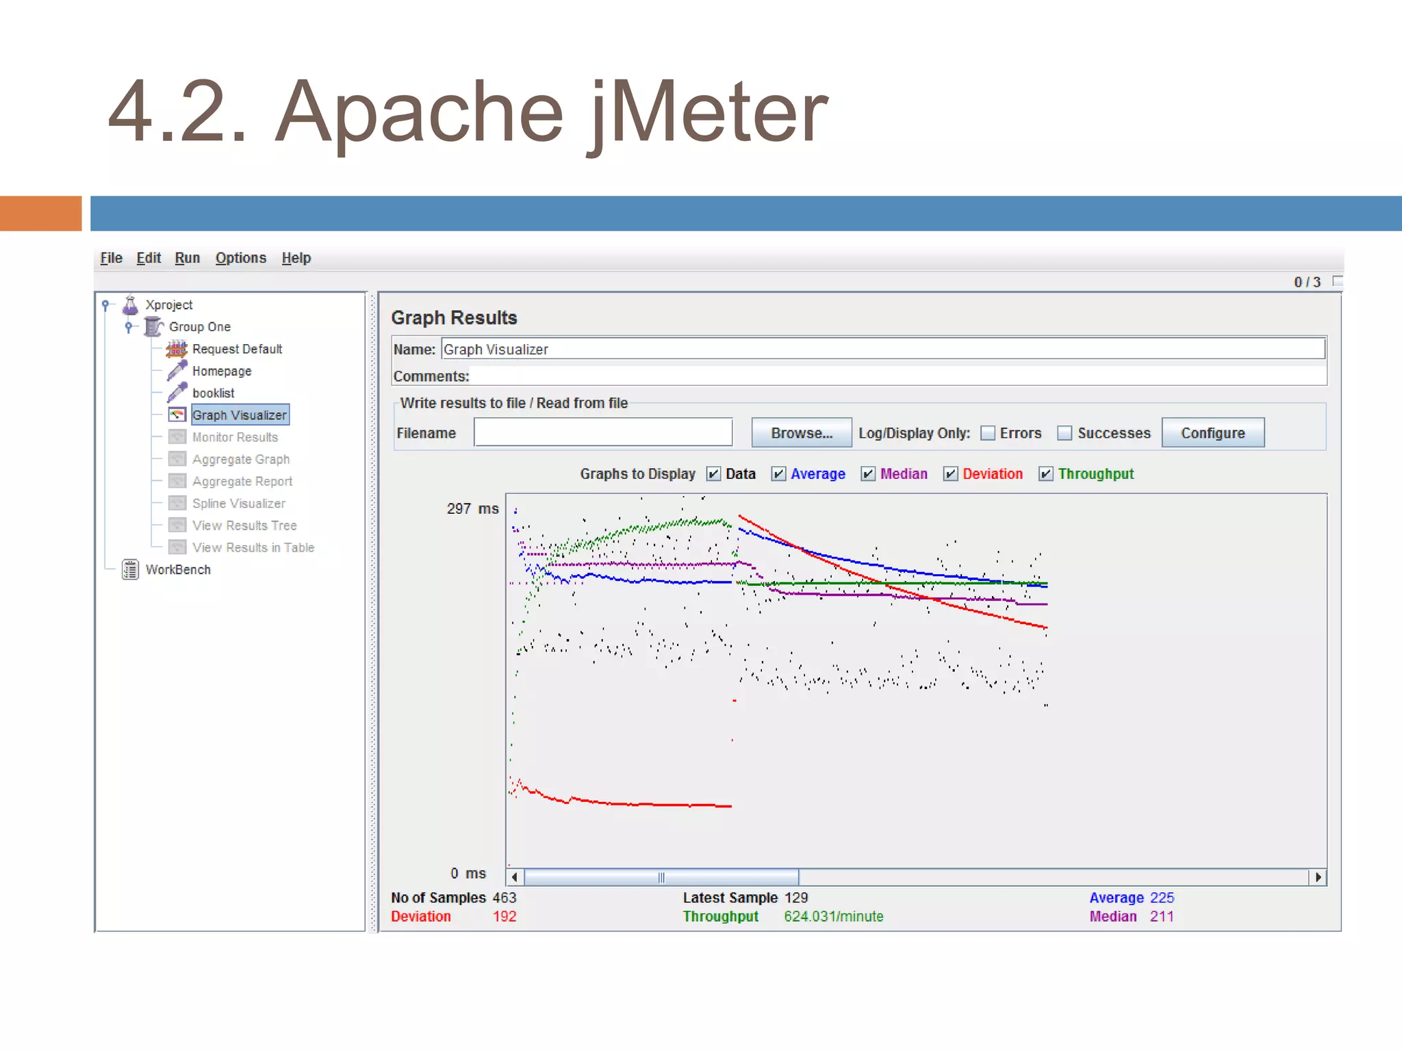Viewport: 1402px width, 1051px height.
Task: Select Aggregate Report in the tree
Action: click(x=242, y=481)
